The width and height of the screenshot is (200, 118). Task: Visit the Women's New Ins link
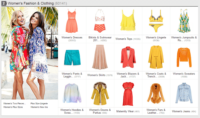[39, 107]
